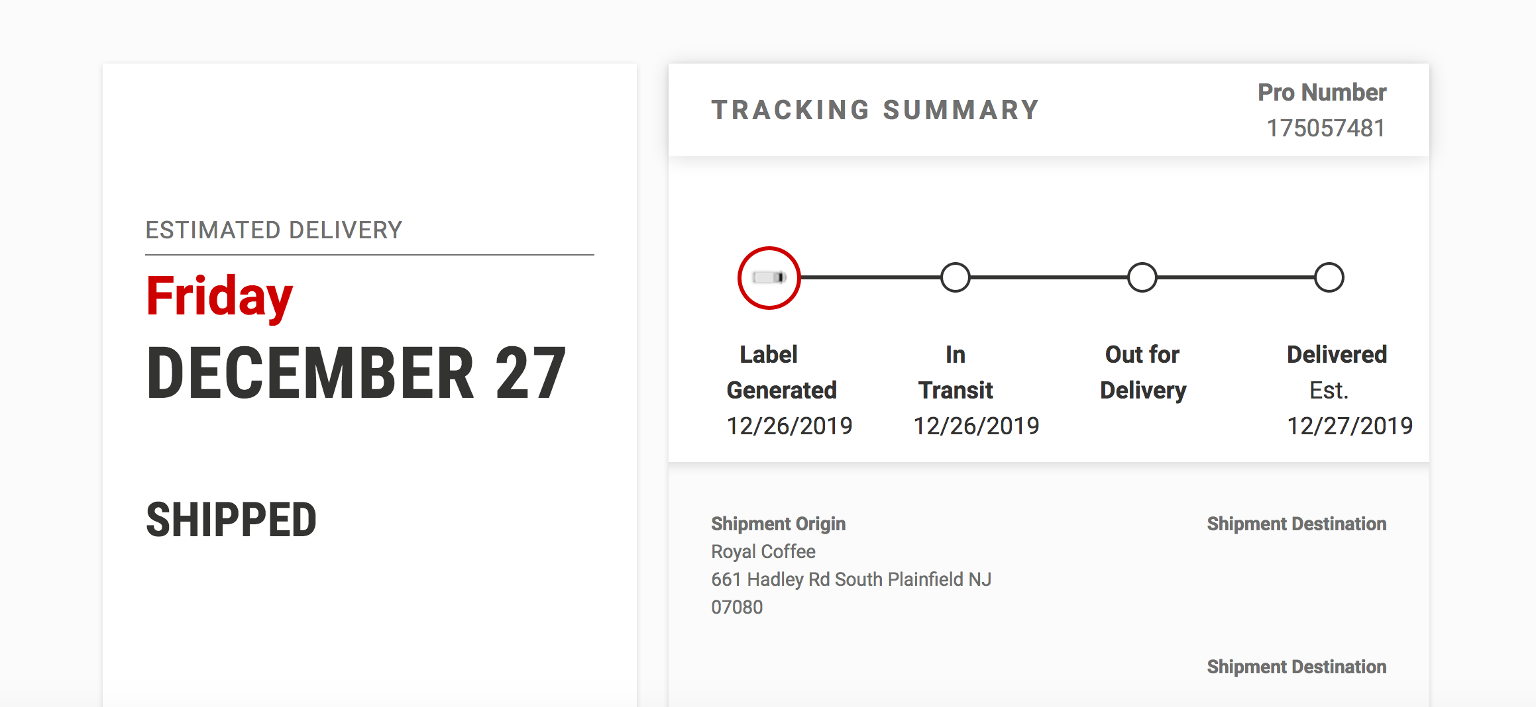
Task: Click the DECEMBER 27 estimated delivery date
Action: 357,373
